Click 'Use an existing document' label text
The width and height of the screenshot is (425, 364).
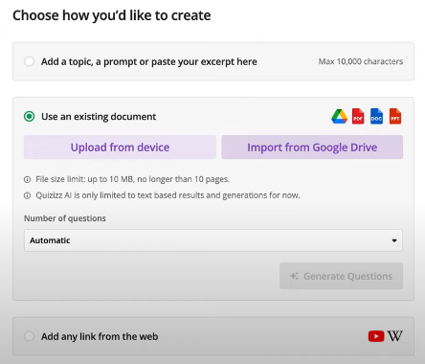click(99, 117)
